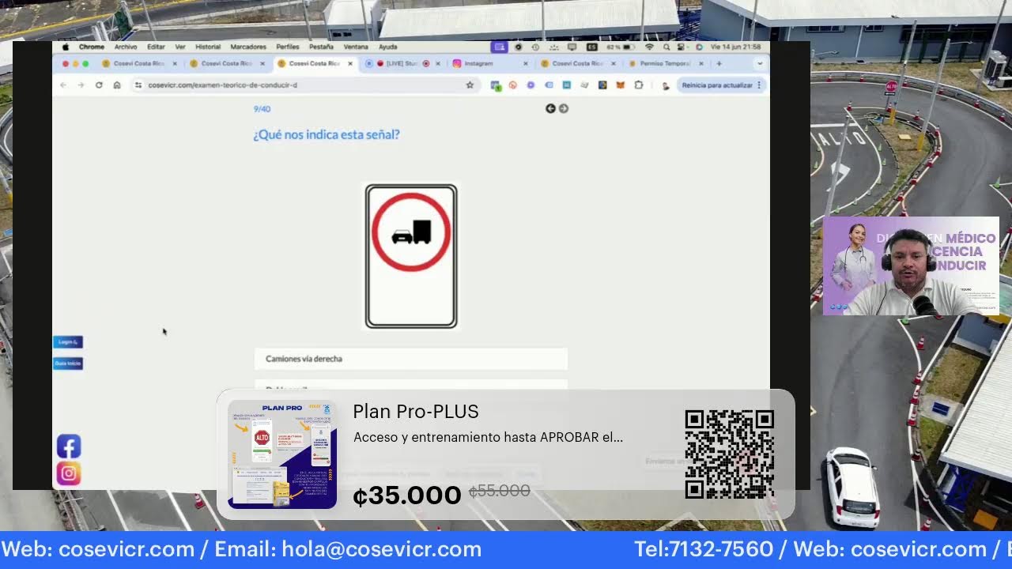Open the Chrome three-dot menu
The image size is (1012, 569).
pyautogui.click(x=759, y=85)
